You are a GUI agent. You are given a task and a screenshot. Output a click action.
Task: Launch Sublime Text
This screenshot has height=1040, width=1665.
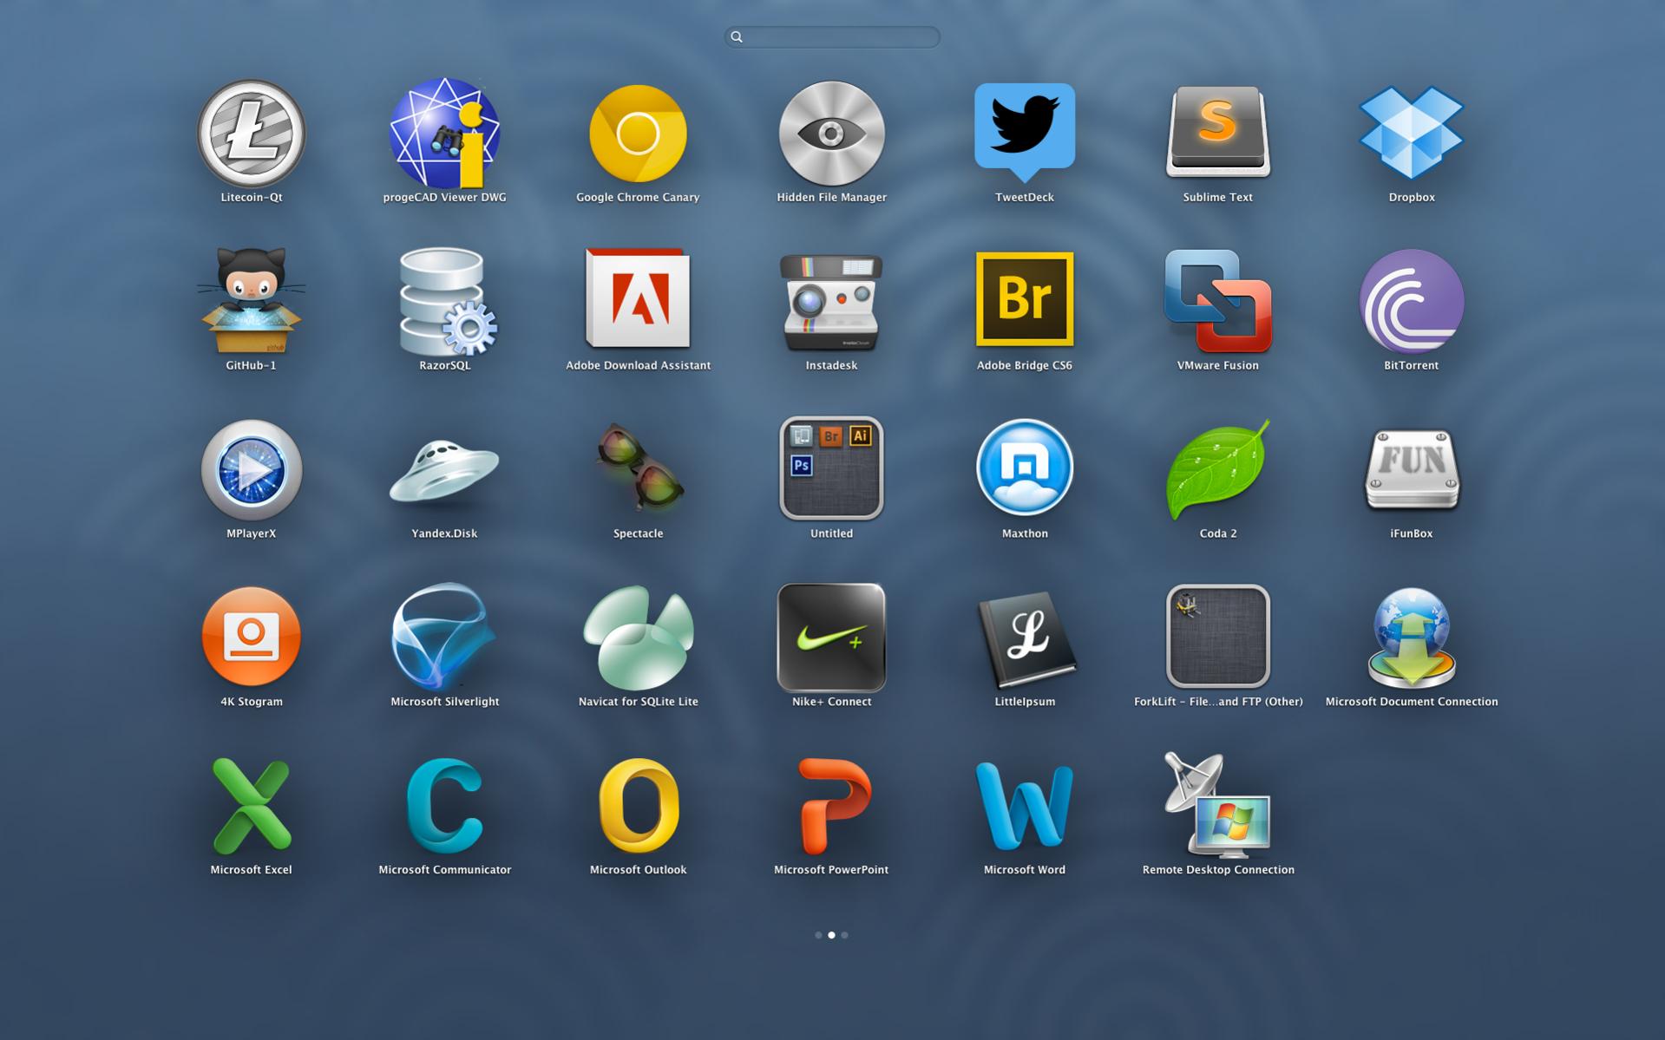point(1217,132)
